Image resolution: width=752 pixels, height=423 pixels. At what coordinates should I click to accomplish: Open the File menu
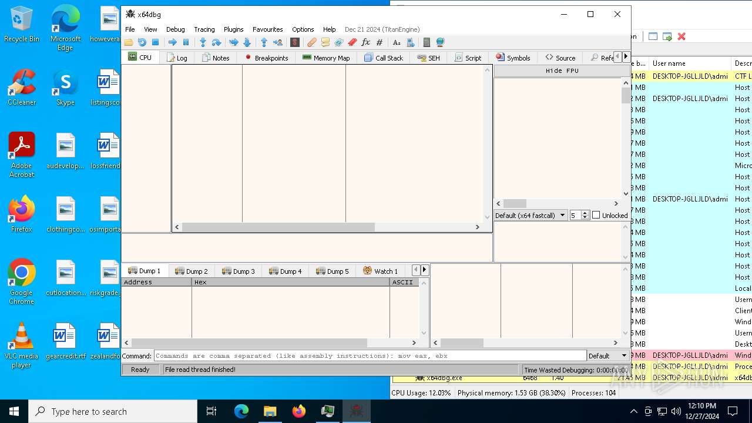[130, 29]
